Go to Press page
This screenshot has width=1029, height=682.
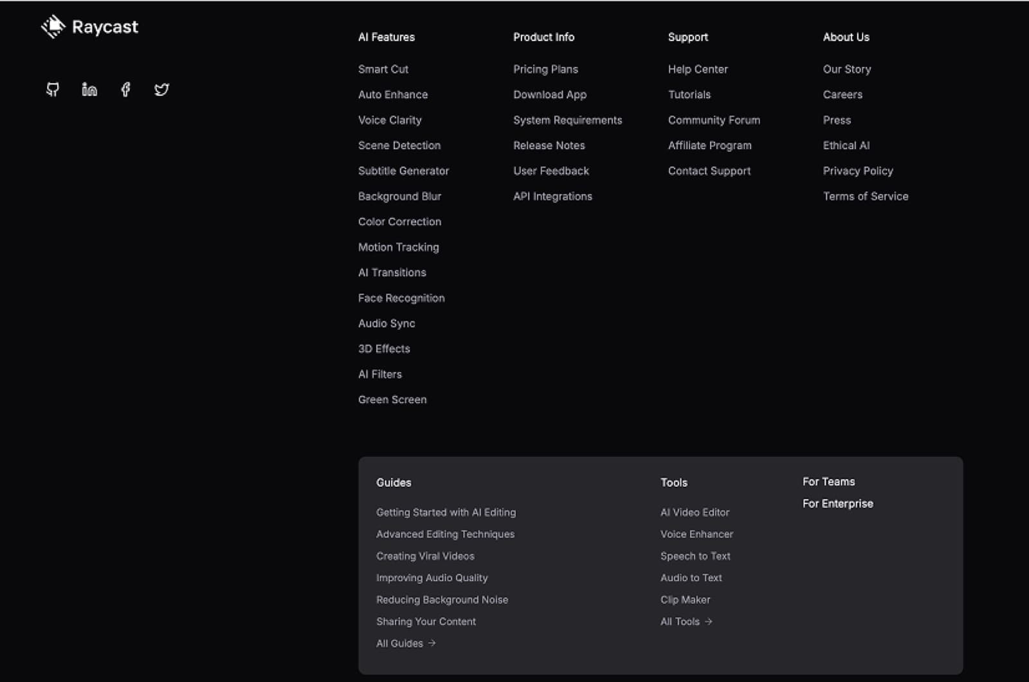[x=837, y=120]
